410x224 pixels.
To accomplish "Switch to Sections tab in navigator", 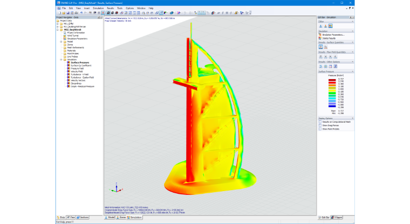I will tap(83, 217).
